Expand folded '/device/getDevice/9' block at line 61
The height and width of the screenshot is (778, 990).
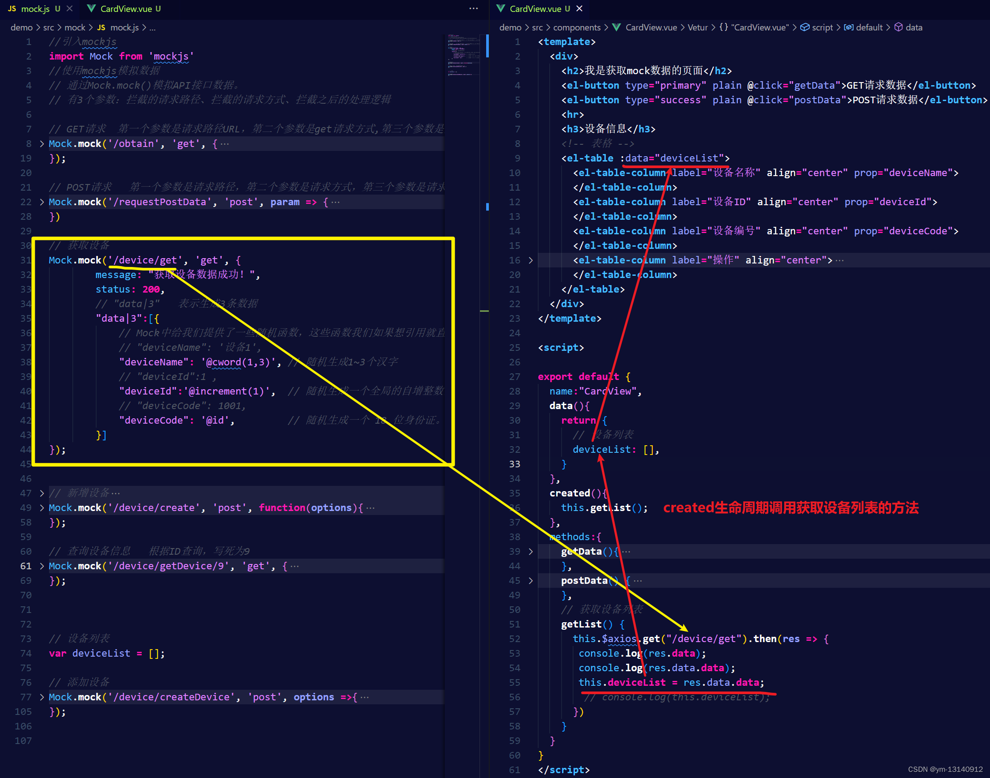[x=42, y=566]
